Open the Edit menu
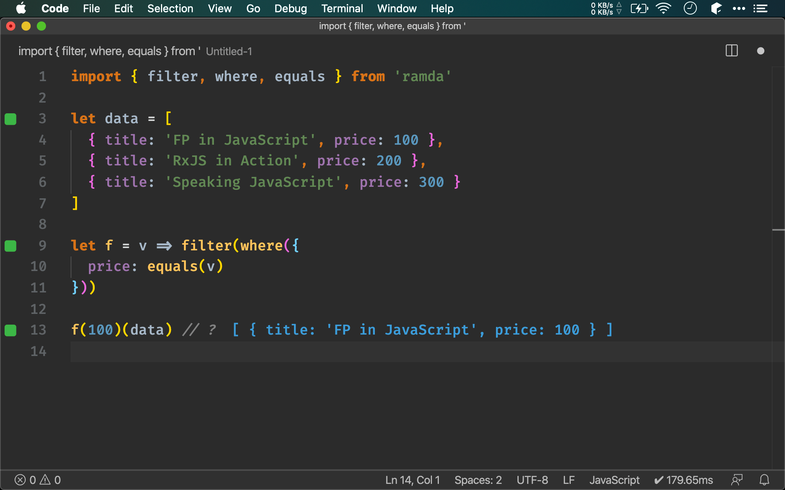 (123, 8)
